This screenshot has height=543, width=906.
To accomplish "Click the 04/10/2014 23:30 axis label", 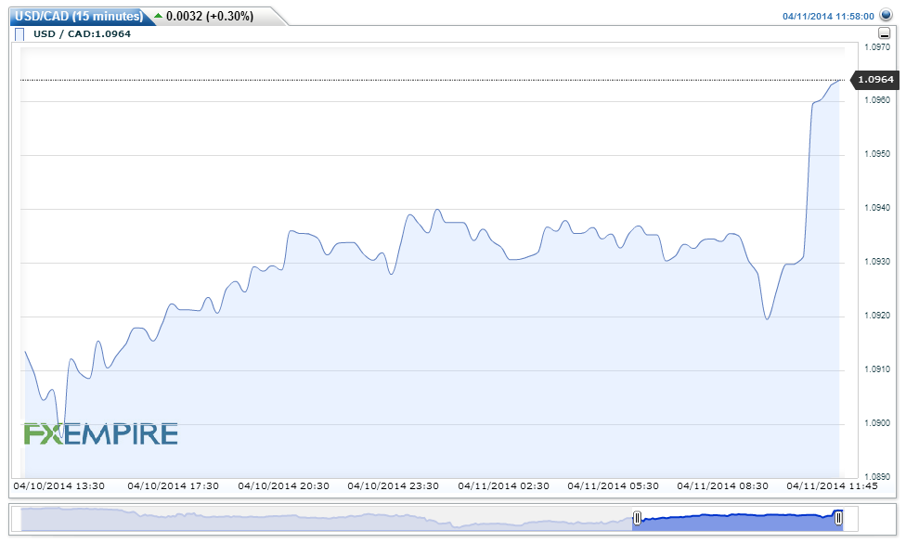I will point(393,485).
